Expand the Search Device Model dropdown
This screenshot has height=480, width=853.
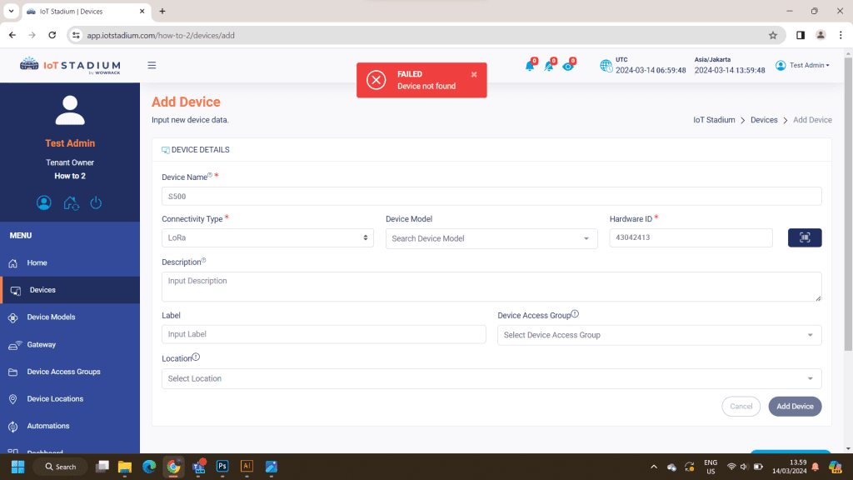(491, 238)
